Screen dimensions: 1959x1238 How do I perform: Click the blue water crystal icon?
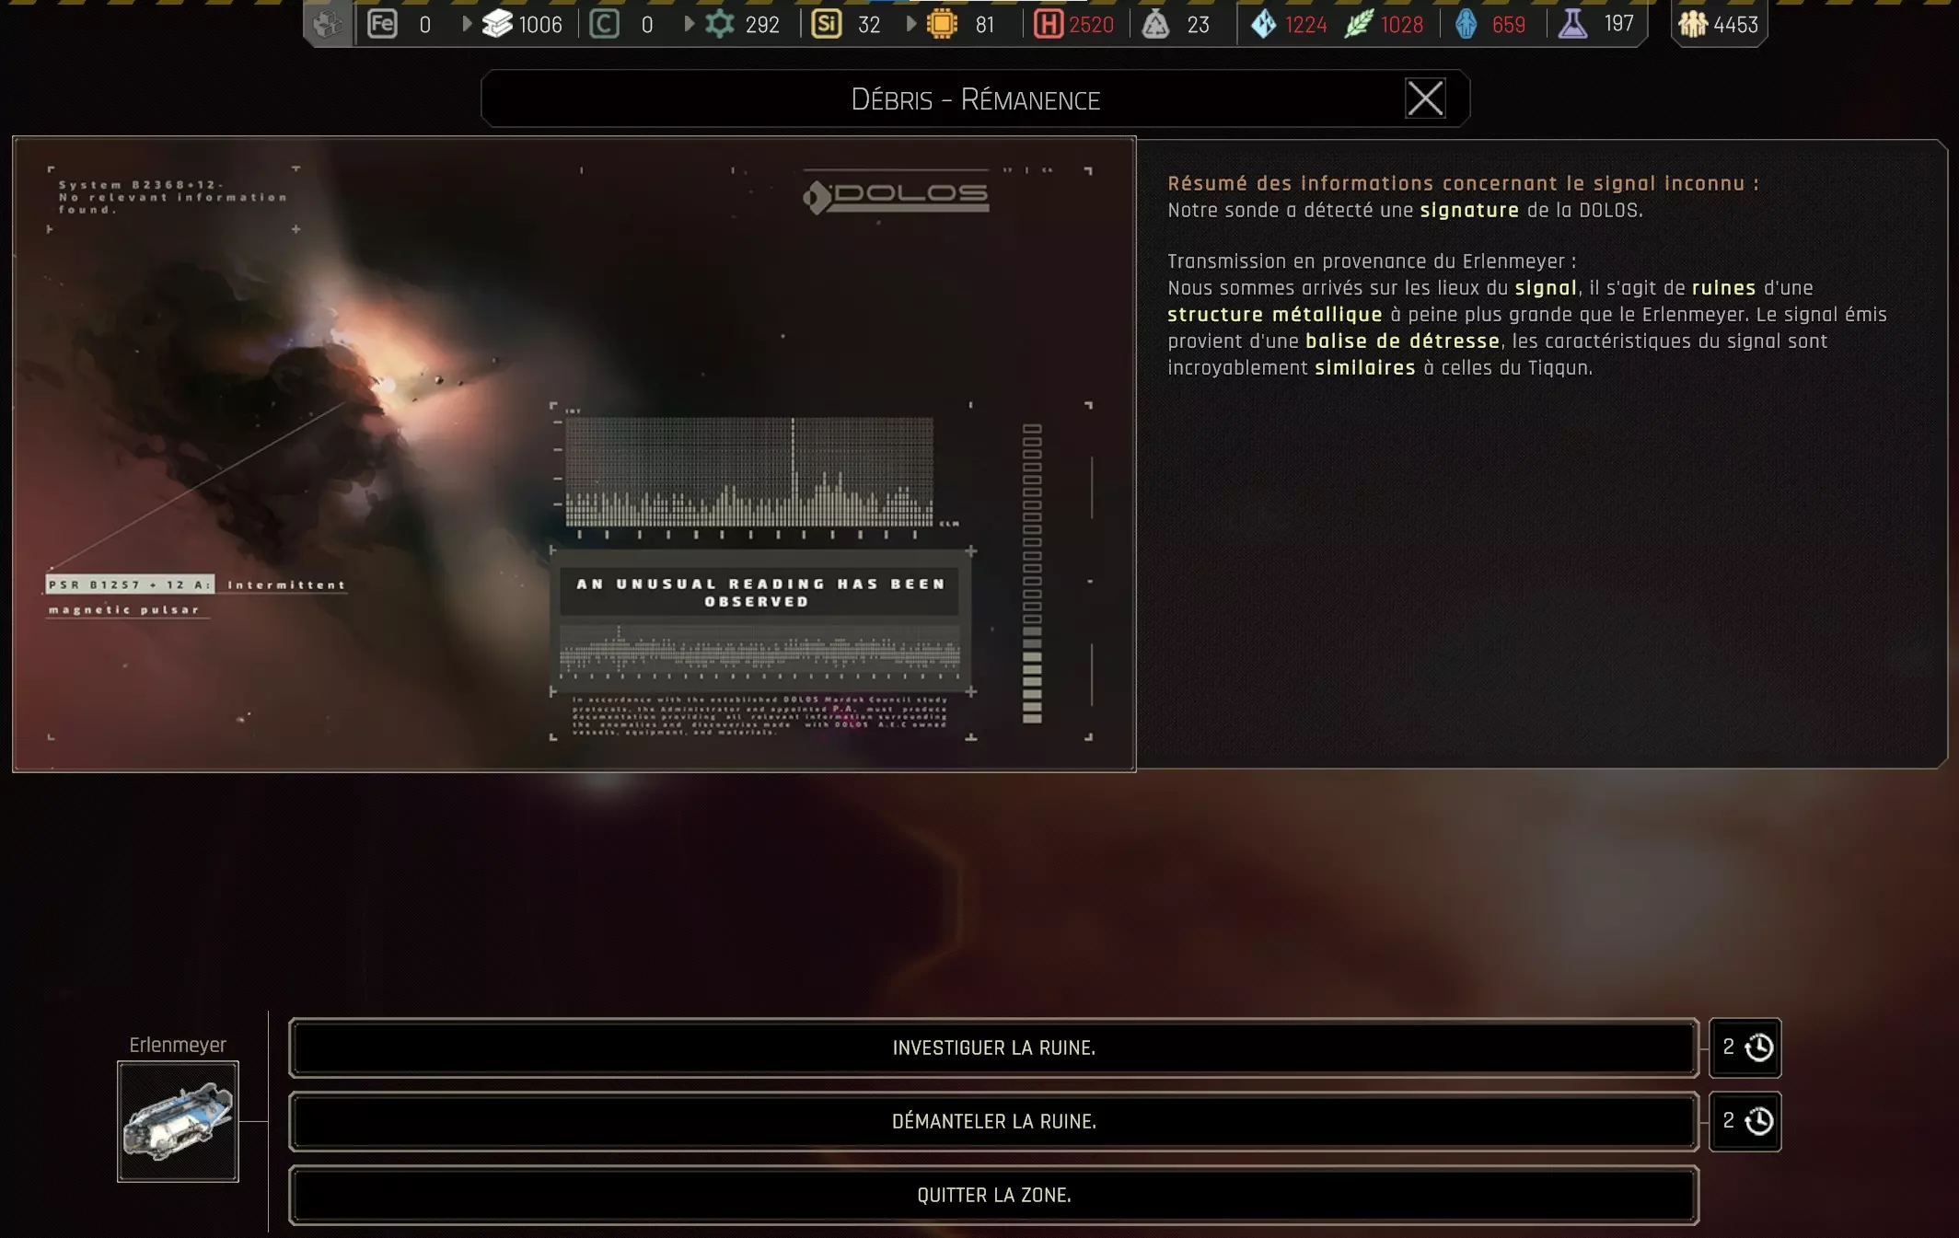1264,24
